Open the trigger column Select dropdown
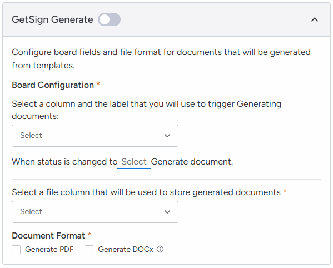The width and height of the screenshot is (333, 268). point(95,136)
